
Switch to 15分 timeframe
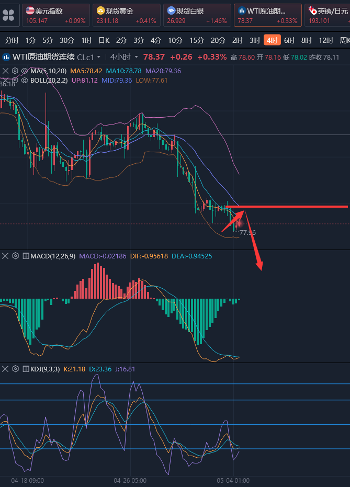[x=197, y=40]
